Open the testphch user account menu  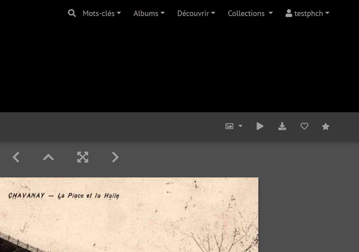pyautogui.click(x=308, y=13)
